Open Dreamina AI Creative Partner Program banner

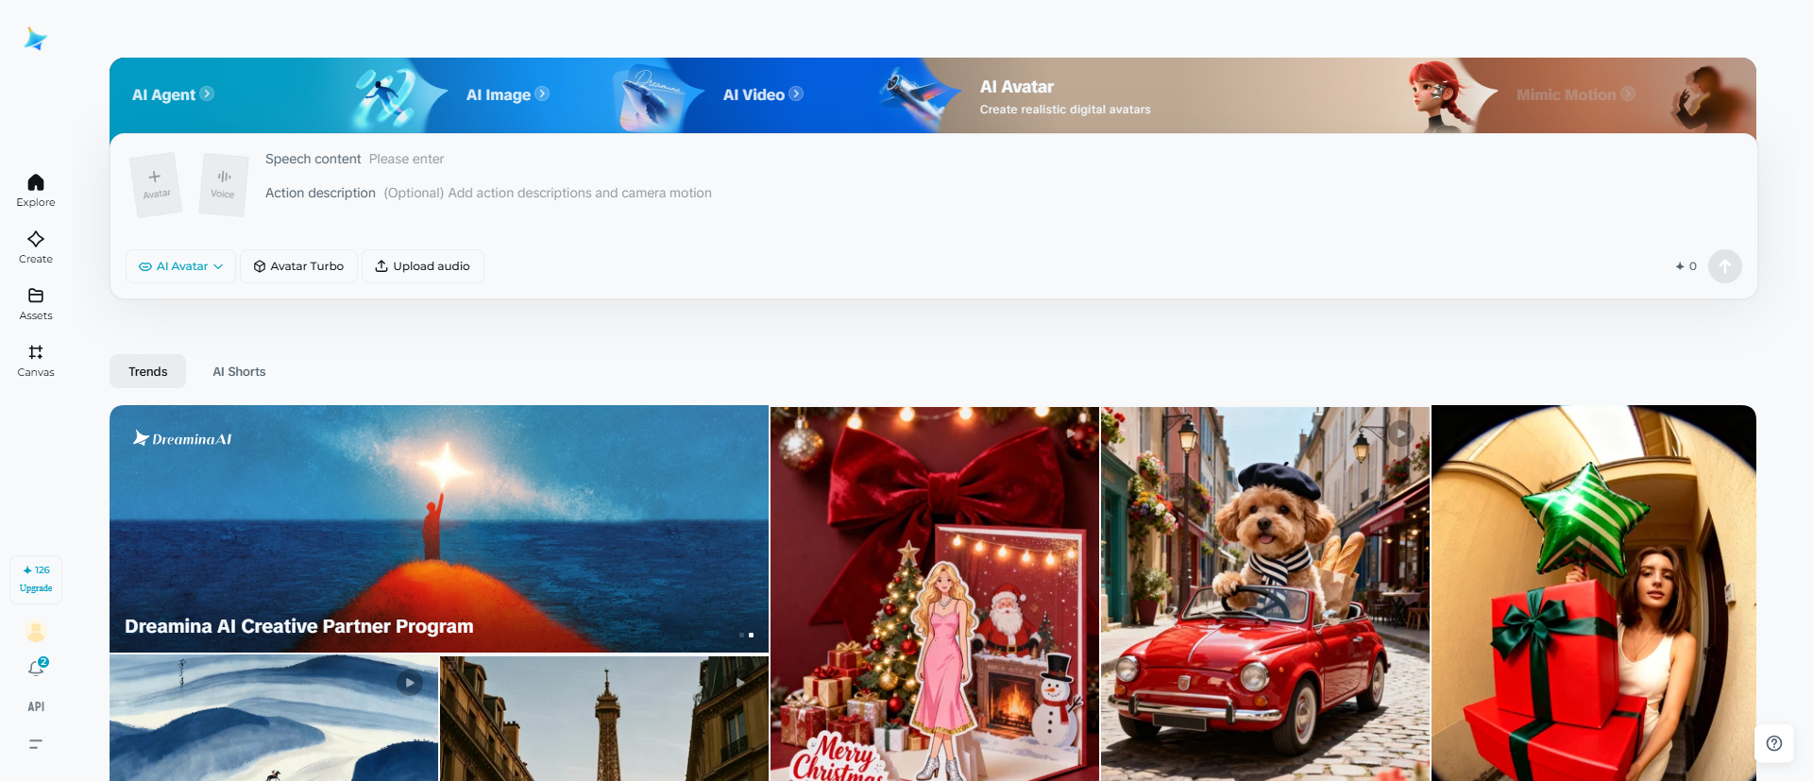439,529
